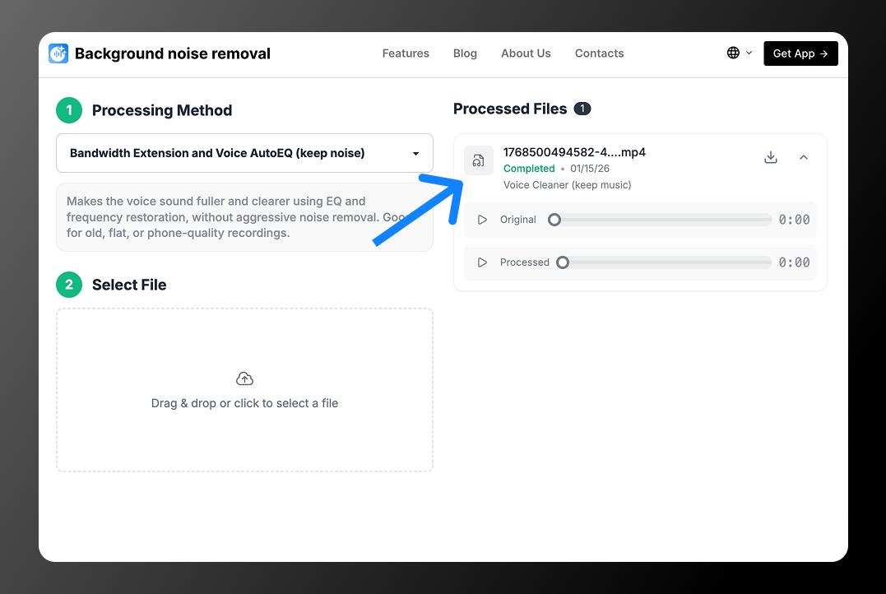Click the Background noise removal title
Image resolution: width=886 pixels, height=594 pixels.
[173, 53]
